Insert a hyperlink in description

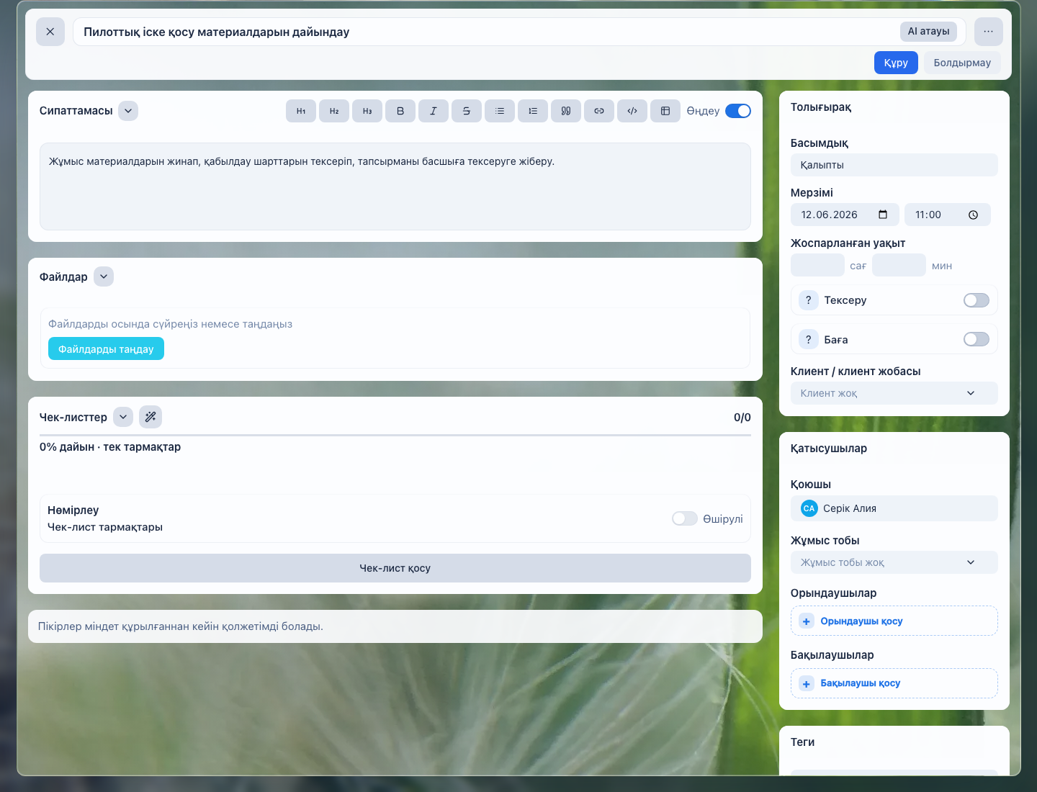coord(599,111)
